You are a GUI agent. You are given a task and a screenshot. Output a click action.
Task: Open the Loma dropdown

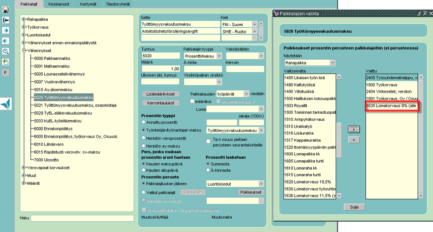[261, 109]
